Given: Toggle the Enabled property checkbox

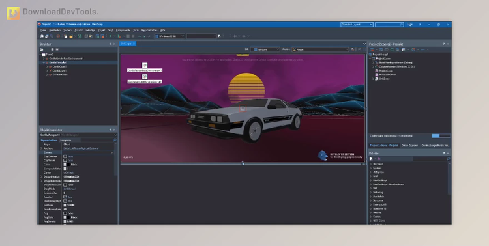Looking at the screenshot, I should (65, 197).
